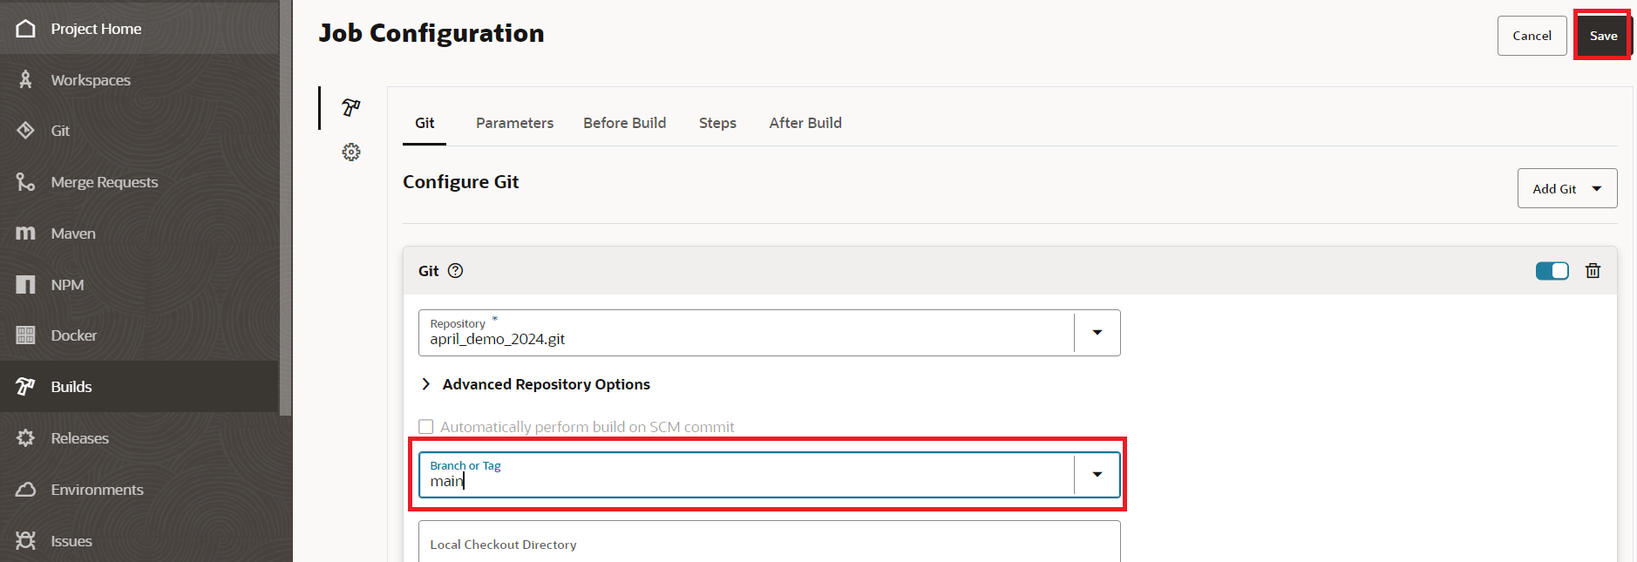Open Merge Requests in sidebar
This screenshot has height=562, width=1637.
coord(104,182)
